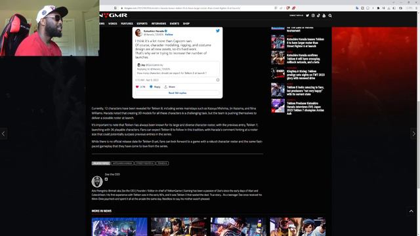Screen dimensions: 420x236
Task: Open fourth More in News thumbnail
Action: [298, 227]
